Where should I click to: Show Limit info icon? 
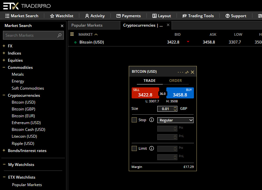click(151, 148)
